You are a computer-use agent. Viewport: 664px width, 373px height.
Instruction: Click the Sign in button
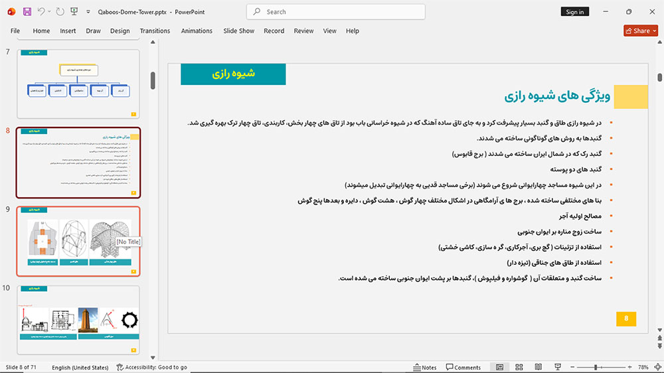tap(574, 12)
